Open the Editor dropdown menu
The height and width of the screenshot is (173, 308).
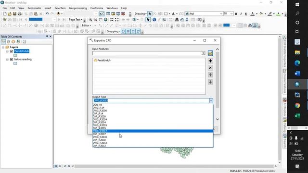coord(87,25)
